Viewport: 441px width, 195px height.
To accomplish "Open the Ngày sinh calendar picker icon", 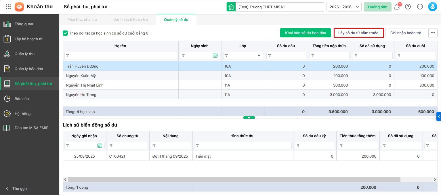I will (x=215, y=56).
